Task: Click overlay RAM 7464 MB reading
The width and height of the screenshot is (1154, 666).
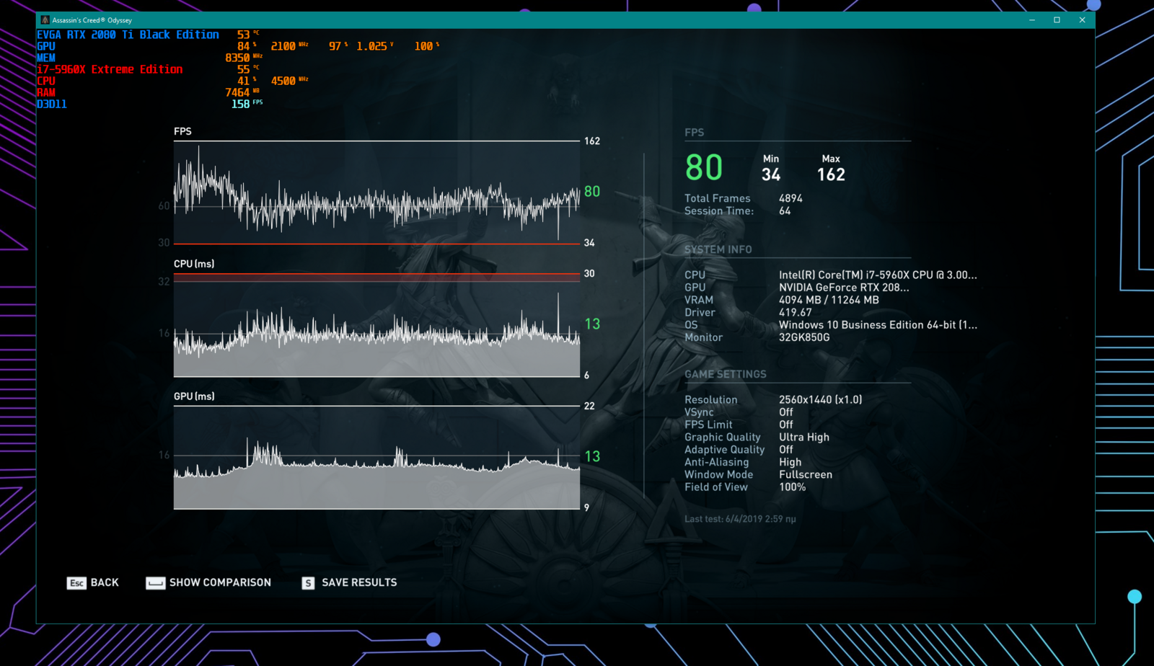Action: pos(242,92)
